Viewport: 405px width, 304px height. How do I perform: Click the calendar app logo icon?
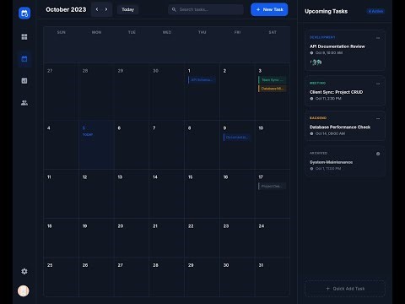[x=24, y=14]
